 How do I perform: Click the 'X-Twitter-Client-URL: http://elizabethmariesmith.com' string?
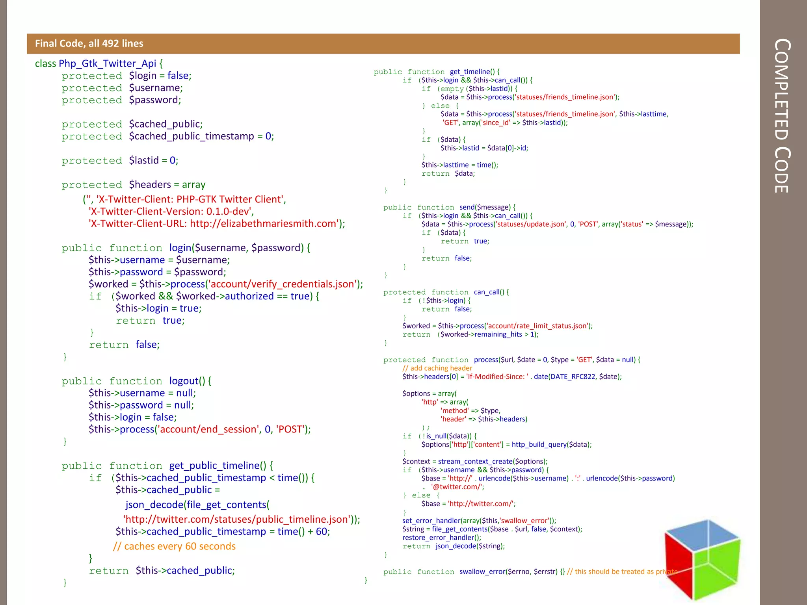tap(214, 224)
